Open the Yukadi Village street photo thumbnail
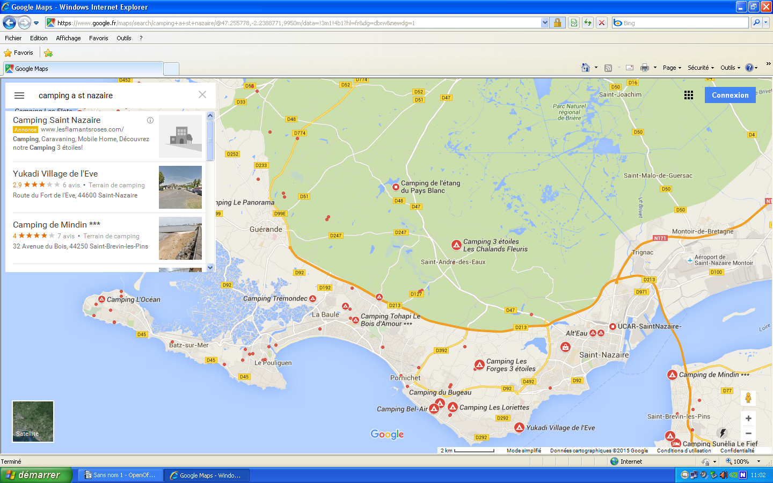Viewport: 773px width, 483px height. [180, 187]
